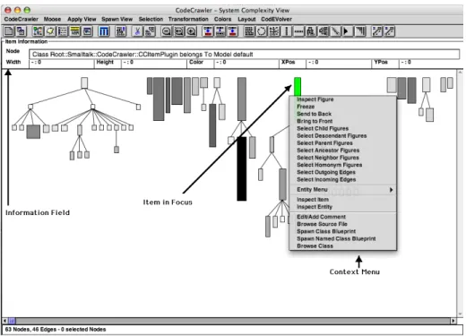The image size is (466, 336).
Task: Choose Freeze in context menu
Action: (343, 107)
